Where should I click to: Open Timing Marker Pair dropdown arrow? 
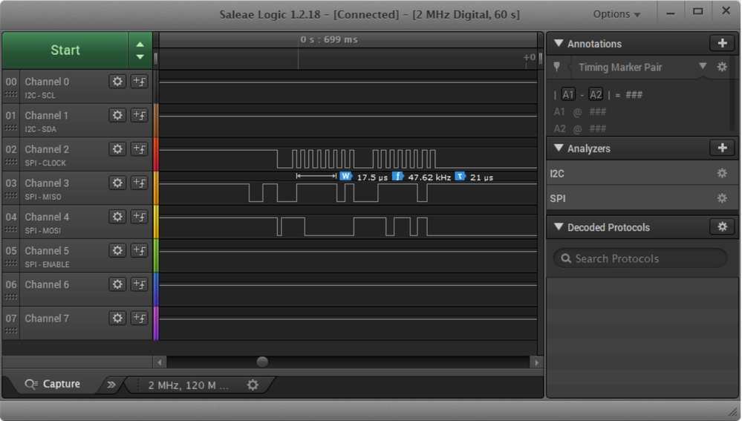pyautogui.click(x=703, y=66)
